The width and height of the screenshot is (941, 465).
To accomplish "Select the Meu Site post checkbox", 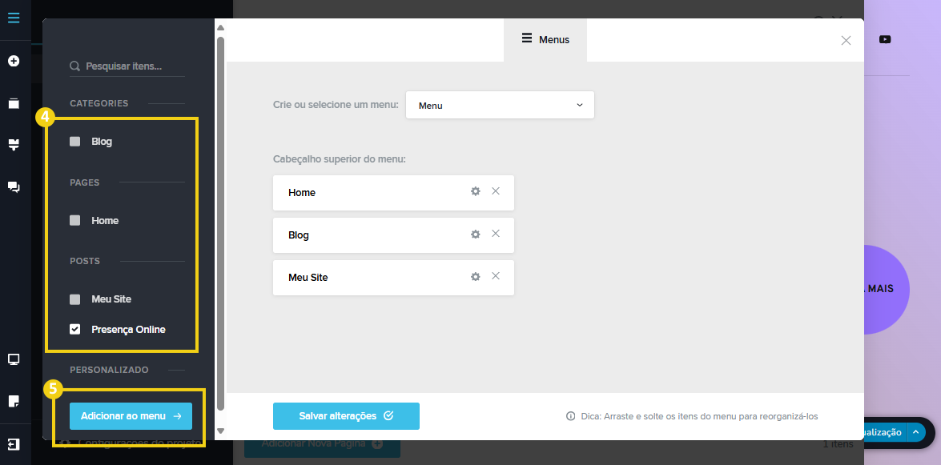I will point(75,299).
